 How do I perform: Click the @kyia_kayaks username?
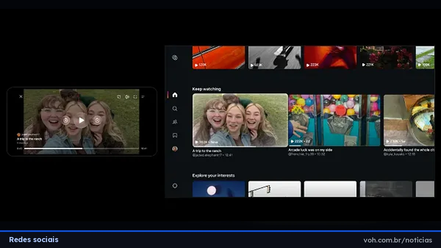(394, 154)
